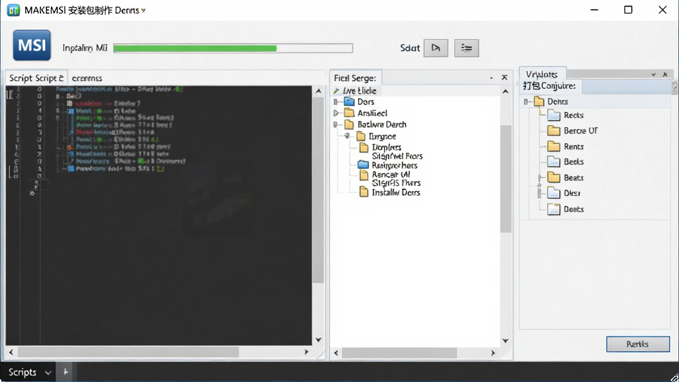Open the Scripts dropdown chevron at bottom
The image size is (679, 382).
48,373
